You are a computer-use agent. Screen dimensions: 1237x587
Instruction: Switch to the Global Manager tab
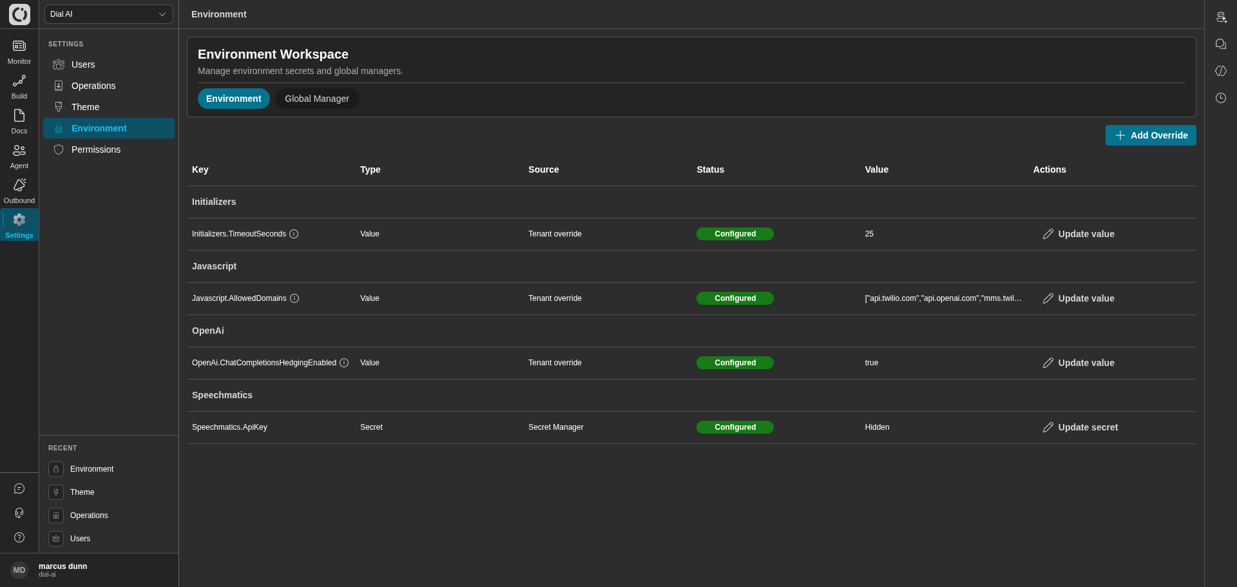coord(317,99)
